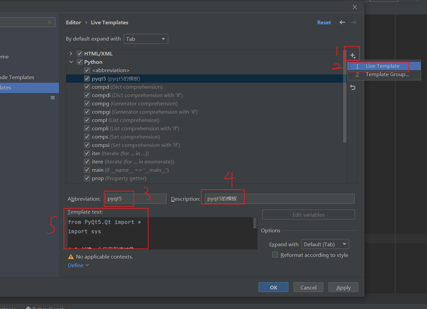Clear the settings search field
Viewport: 427px width, 309px height.
coord(50,22)
